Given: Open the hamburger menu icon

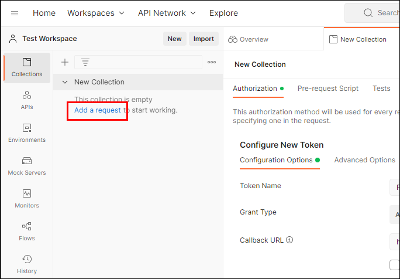Looking at the screenshot, I should click(15, 13).
